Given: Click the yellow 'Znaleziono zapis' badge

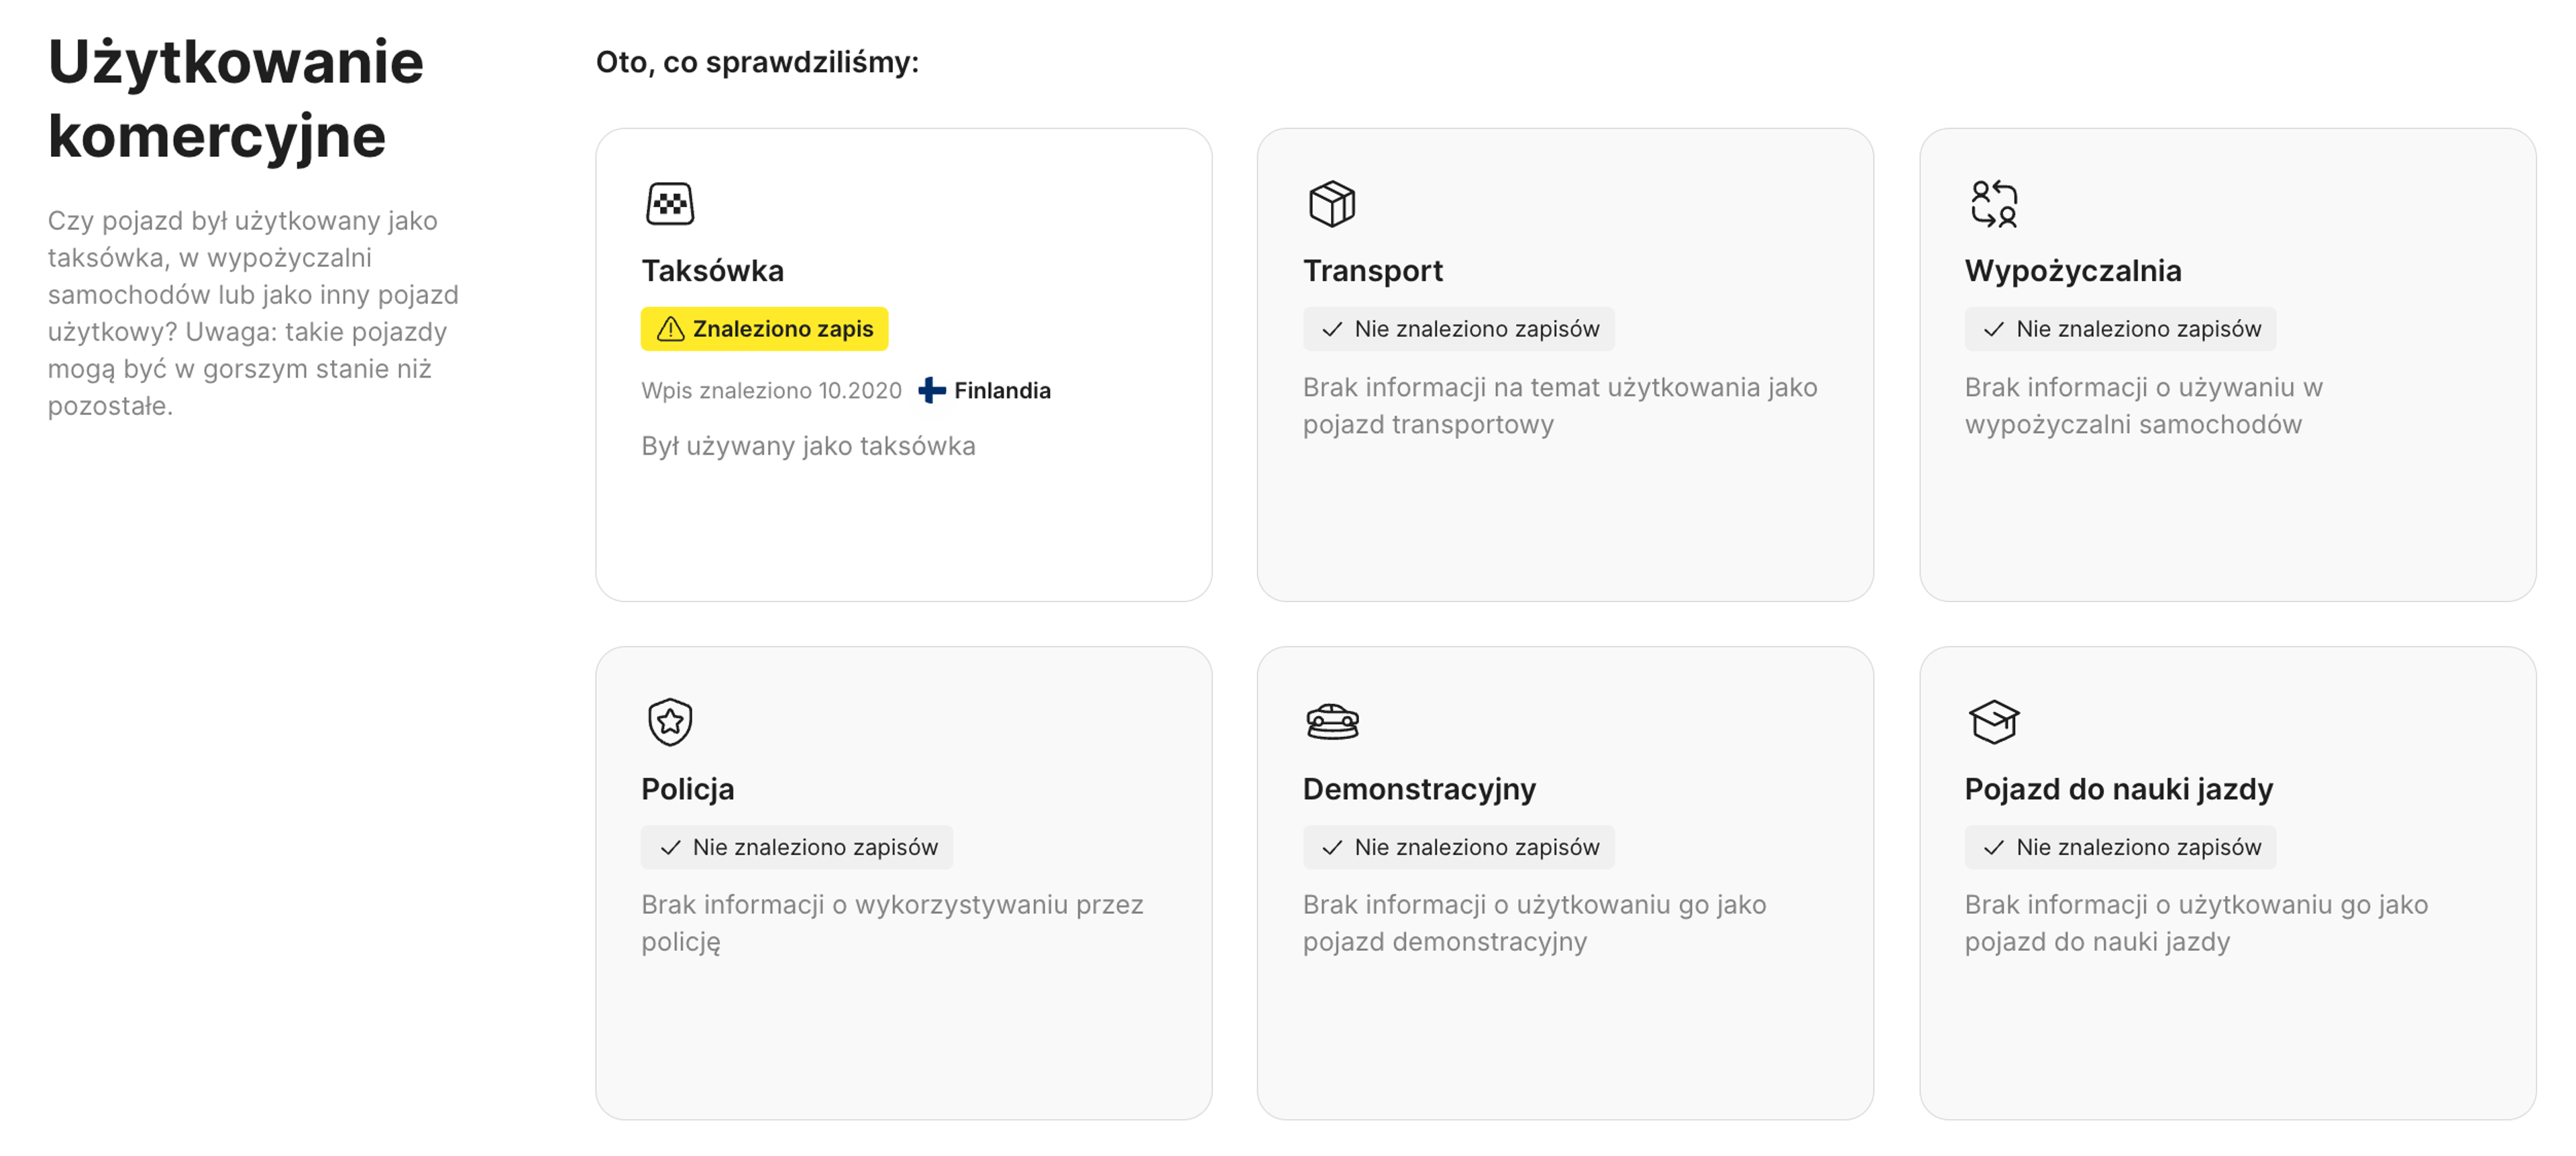Looking at the screenshot, I should pos(764,329).
